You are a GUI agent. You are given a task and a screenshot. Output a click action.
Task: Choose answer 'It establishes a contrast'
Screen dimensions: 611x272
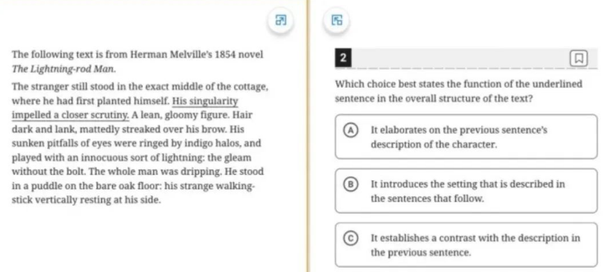coord(466,245)
